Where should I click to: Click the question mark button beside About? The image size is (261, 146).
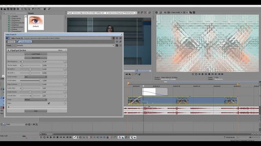point(66,50)
